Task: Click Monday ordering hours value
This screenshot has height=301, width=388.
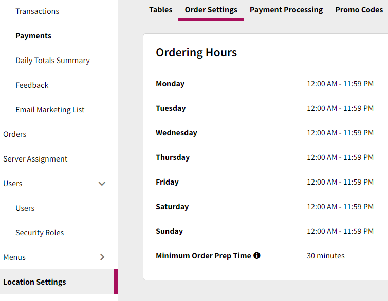Action: coord(340,84)
